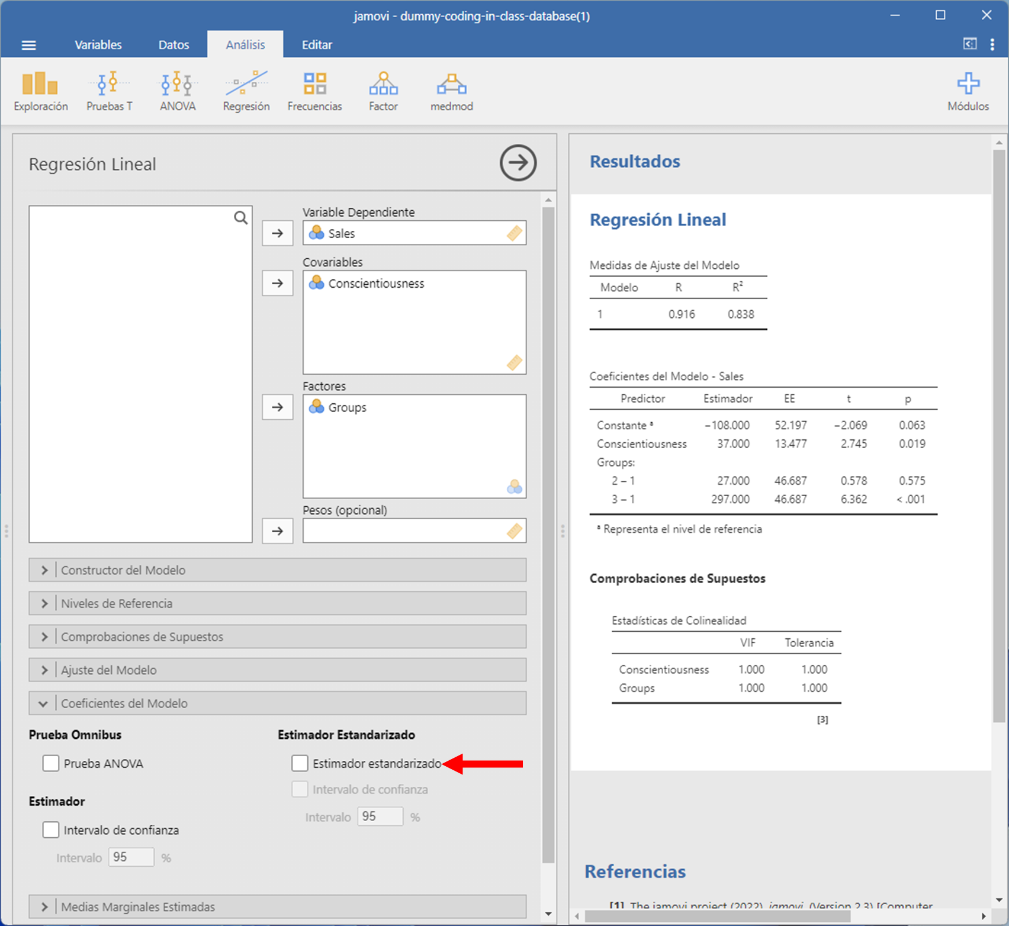Expand the Niveles de Referencia section
Image resolution: width=1009 pixels, height=926 pixels.
(x=277, y=603)
